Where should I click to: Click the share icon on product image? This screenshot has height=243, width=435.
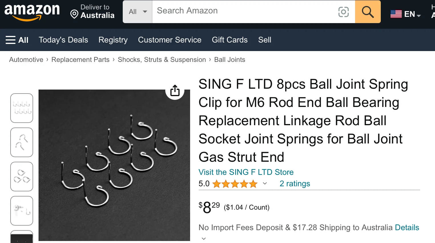click(175, 91)
